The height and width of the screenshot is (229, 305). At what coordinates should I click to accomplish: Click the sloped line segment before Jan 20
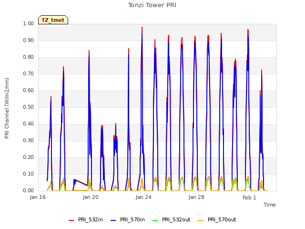pos(81,182)
